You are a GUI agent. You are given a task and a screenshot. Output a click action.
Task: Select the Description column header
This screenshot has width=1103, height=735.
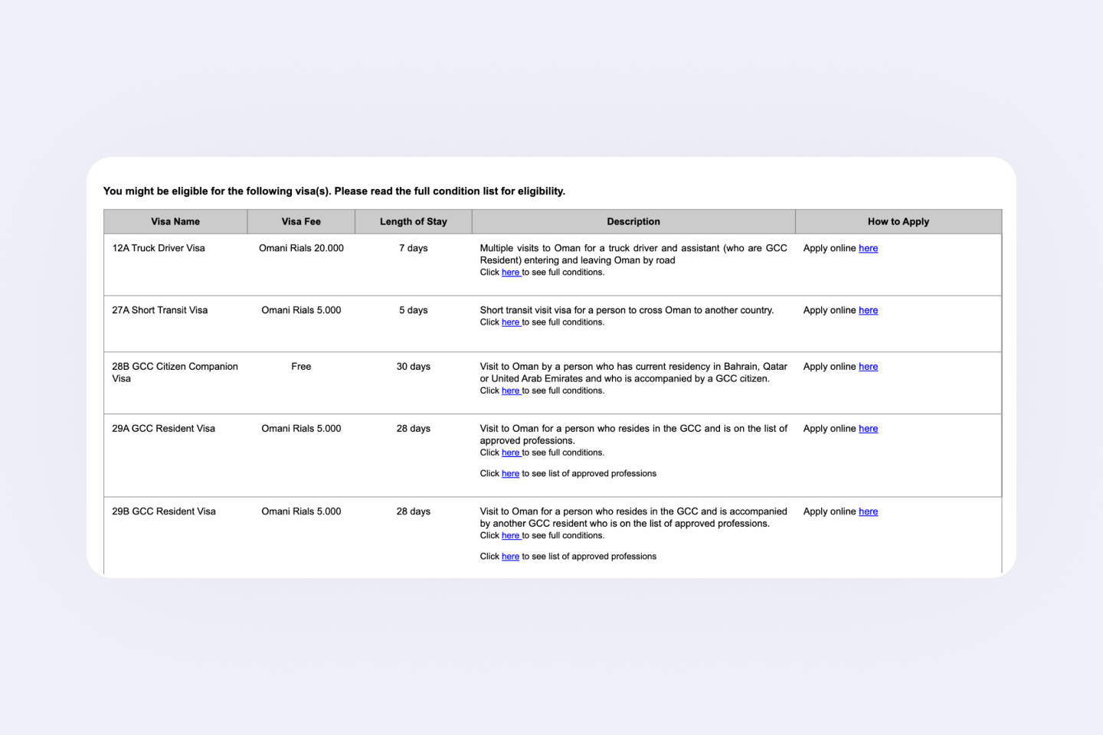click(x=633, y=222)
